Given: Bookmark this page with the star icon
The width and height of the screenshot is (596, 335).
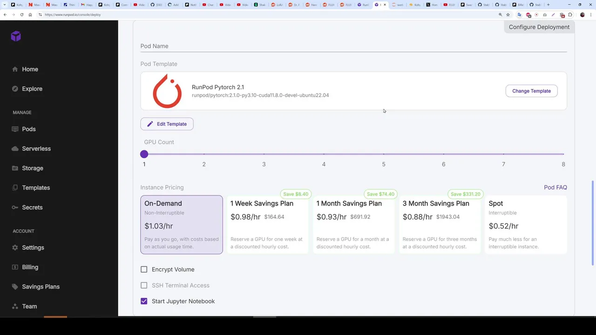Looking at the screenshot, I should pyautogui.click(x=508, y=14).
